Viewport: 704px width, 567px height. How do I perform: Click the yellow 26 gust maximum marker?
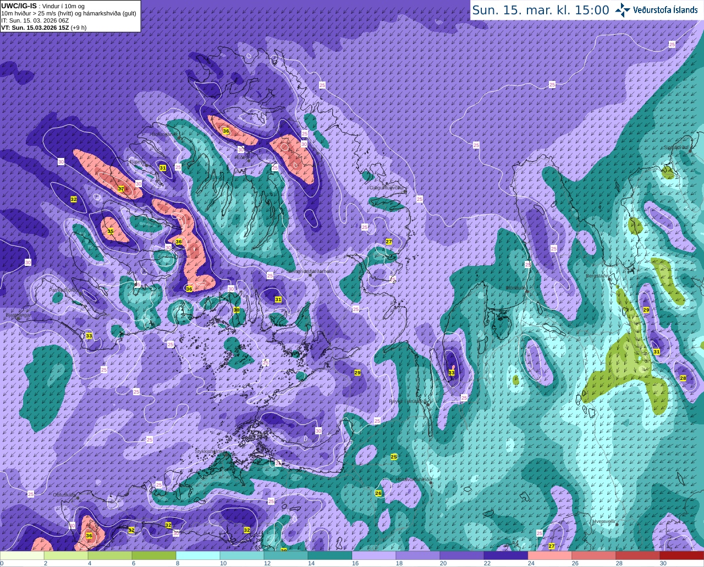click(x=378, y=493)
